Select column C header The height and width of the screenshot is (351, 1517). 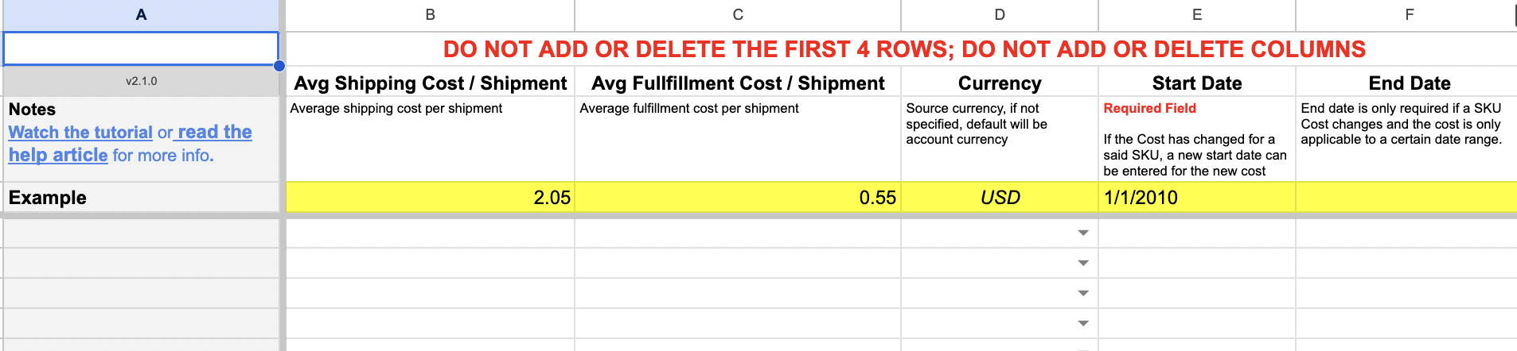738,15
